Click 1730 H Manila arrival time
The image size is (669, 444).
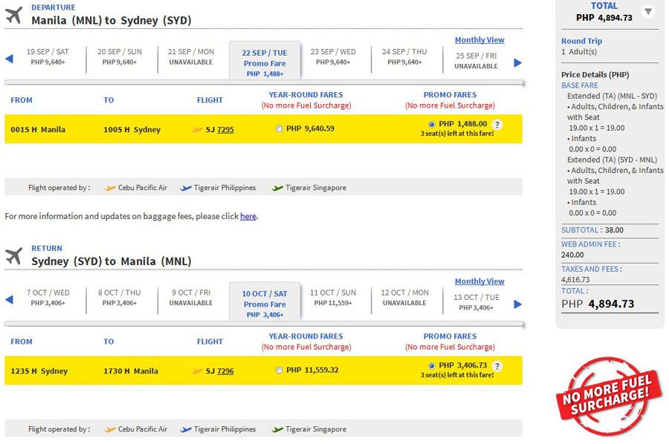(x=131, y=371)
